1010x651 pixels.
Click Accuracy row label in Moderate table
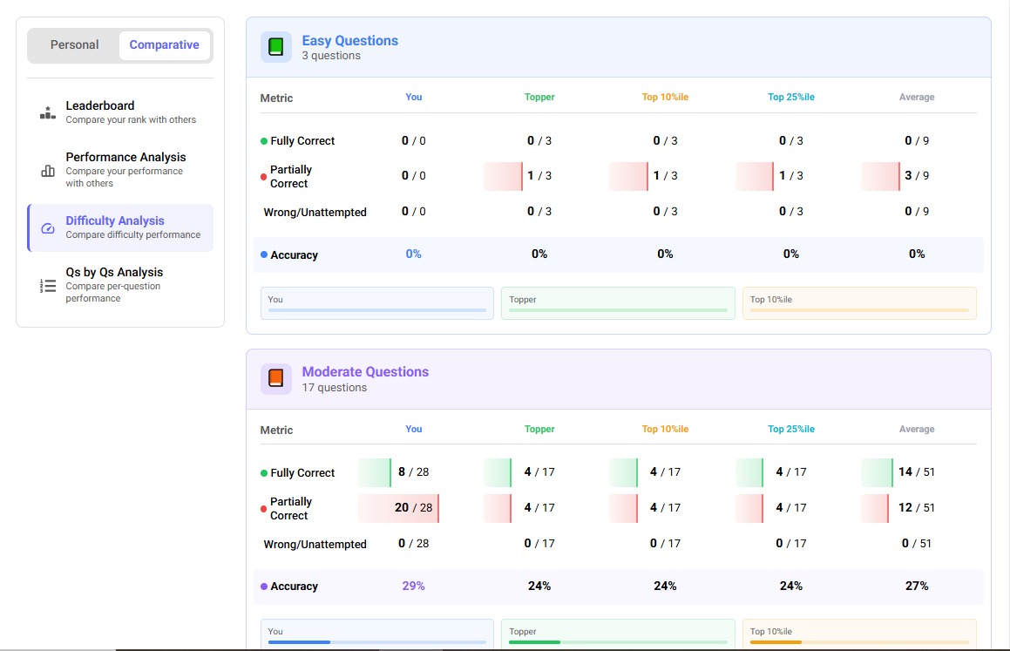pos(294,587)
